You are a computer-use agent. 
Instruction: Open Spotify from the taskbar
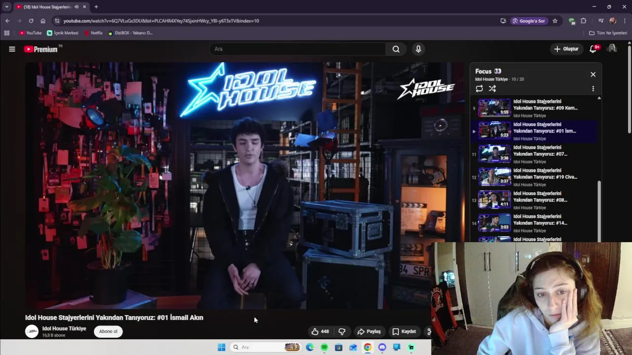click(324, 347)
